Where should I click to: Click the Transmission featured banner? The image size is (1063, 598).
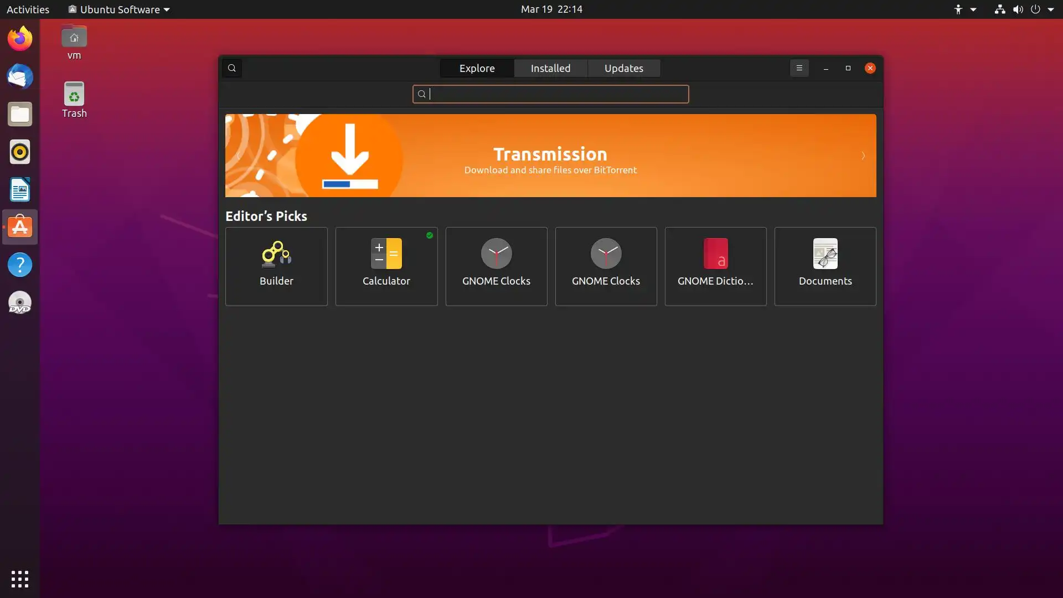550,156
